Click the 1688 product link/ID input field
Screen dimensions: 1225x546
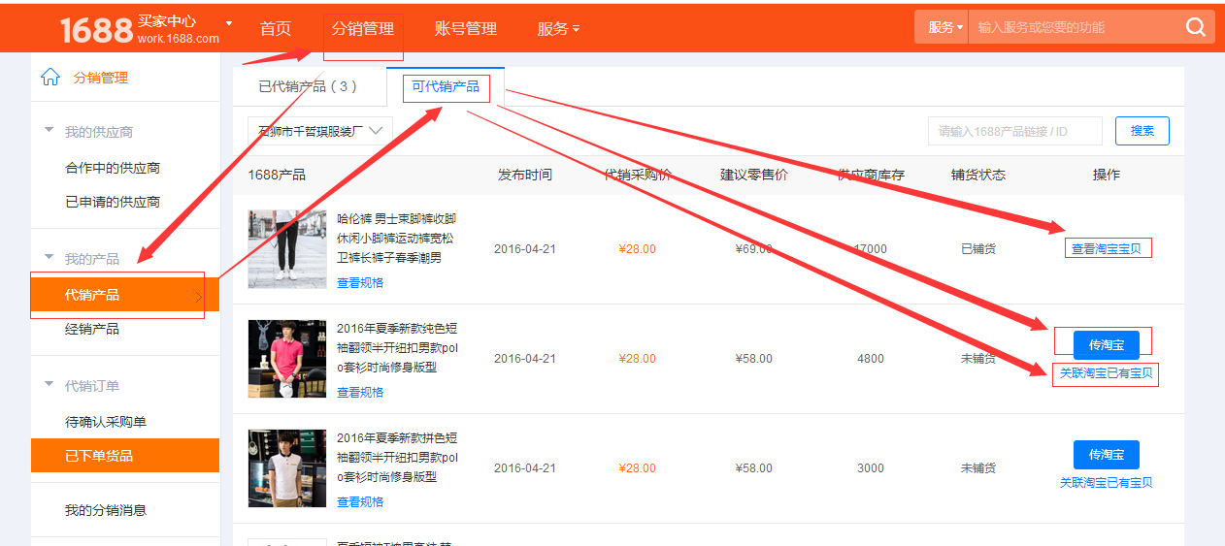pos(1015,131)
